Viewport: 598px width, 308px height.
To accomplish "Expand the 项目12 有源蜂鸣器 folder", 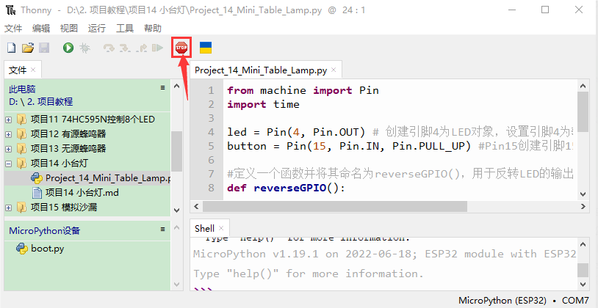I will point(9,133).
